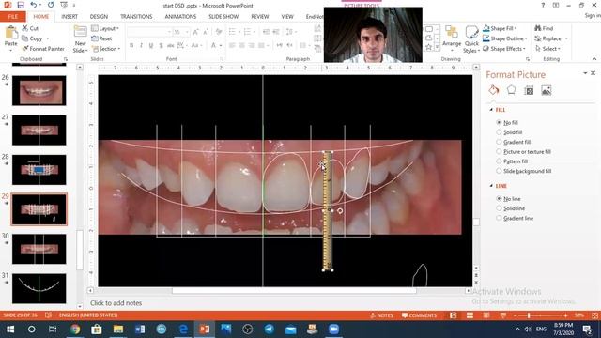Select slide 31 smile curve thumbnail
Image resolution: width=601 pixels, height=338 pixels.
coord(39,288)
